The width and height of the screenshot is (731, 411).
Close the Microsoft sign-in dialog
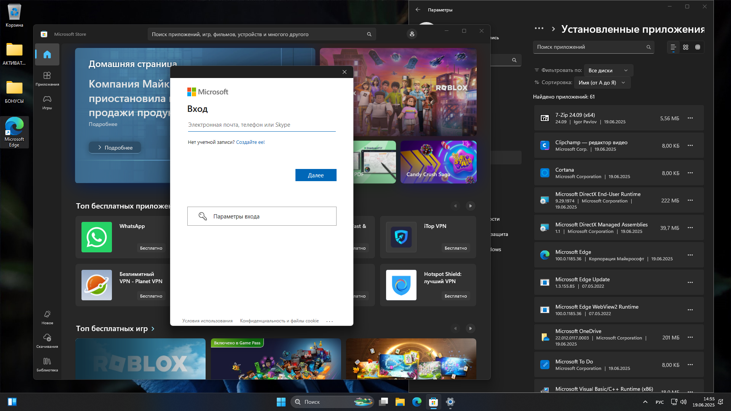(345, 72)
